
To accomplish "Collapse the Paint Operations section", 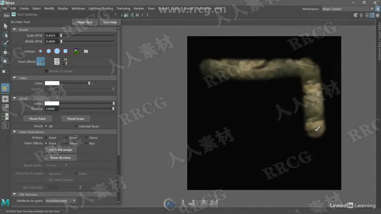I will (14, 132).
